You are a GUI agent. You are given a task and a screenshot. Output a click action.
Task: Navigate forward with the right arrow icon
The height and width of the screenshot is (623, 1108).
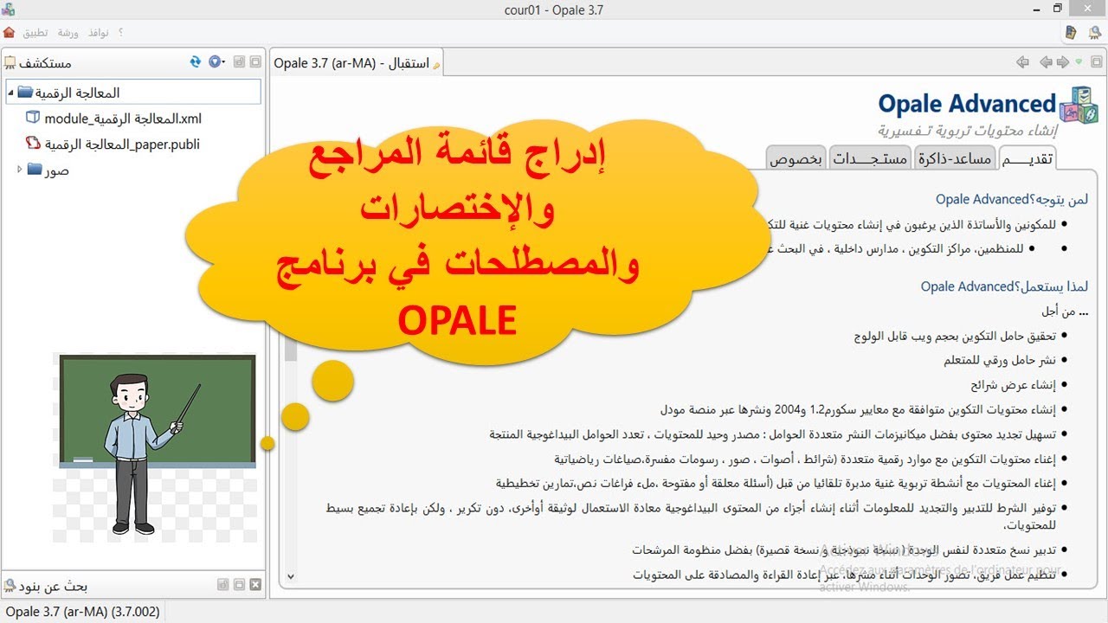tap(1063, 62)
